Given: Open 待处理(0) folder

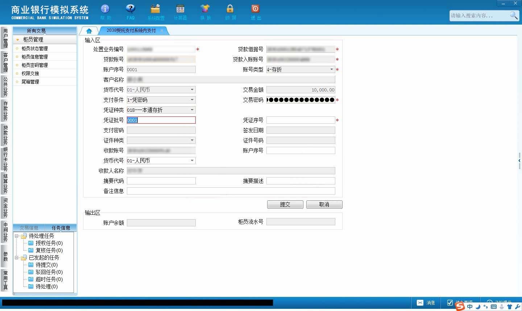Looking at the screenshot, I should [x=43, y=286].
